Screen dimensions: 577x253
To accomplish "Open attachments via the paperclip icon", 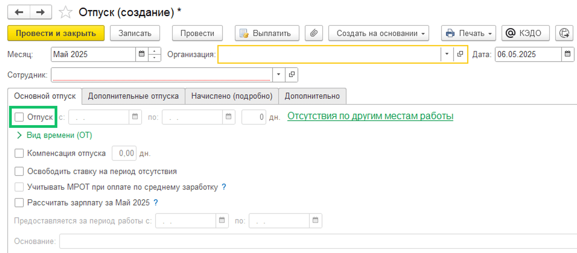I will [314, 33].
